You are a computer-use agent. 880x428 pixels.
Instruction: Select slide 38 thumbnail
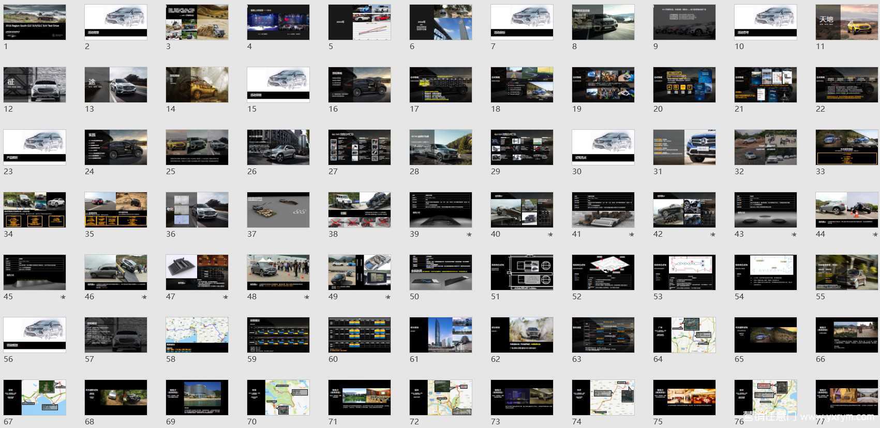click(x=360, y=210)
